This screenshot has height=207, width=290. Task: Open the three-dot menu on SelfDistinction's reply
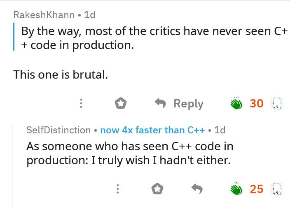(x=118, y=189)
